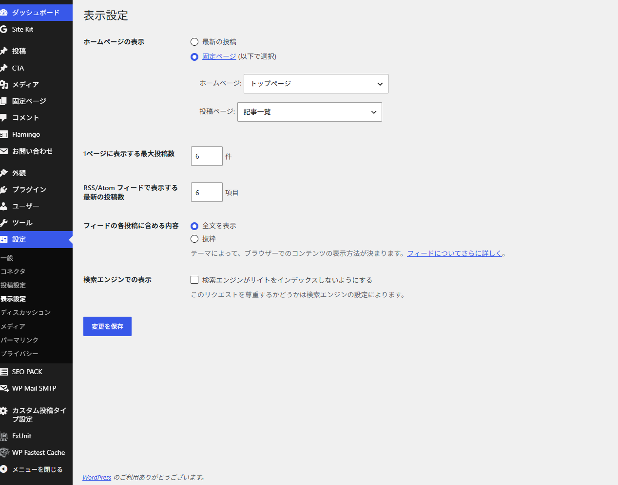Open the 投稿ページ dropdown showing 記事一覧

tap(309, 112)
